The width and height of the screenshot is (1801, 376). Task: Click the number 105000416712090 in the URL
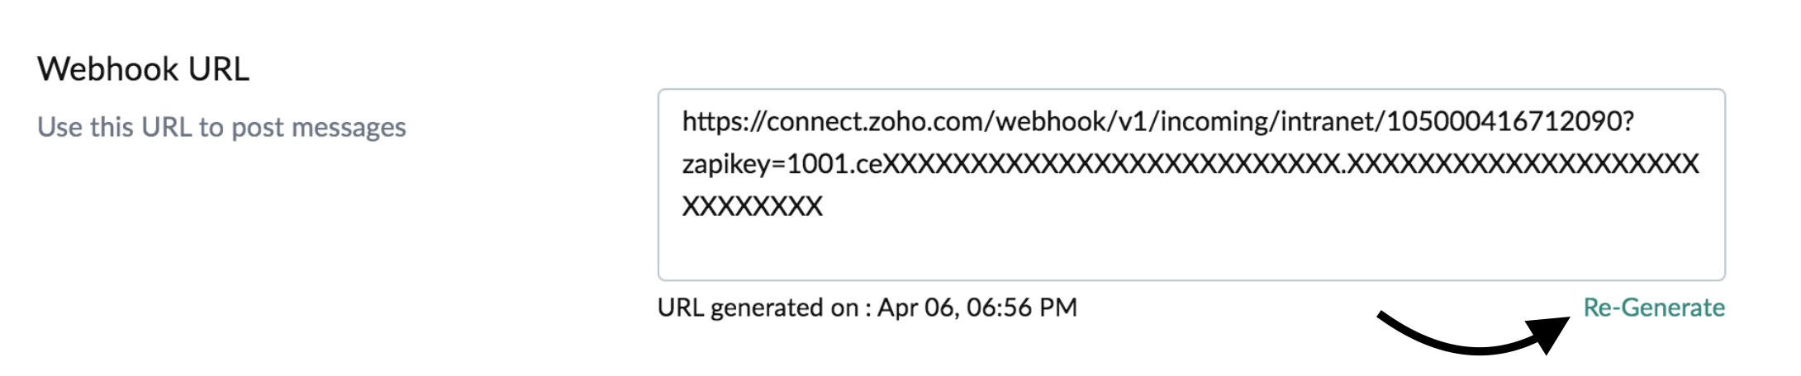(x=1504, y=122)
